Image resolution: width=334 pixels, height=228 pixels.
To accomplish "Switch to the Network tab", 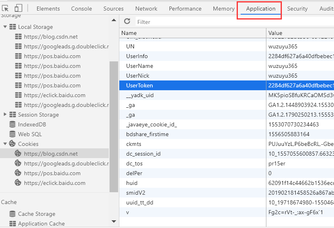I will (x=146, y=9).
